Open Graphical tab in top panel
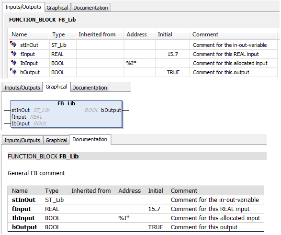 tap(57, 8)
